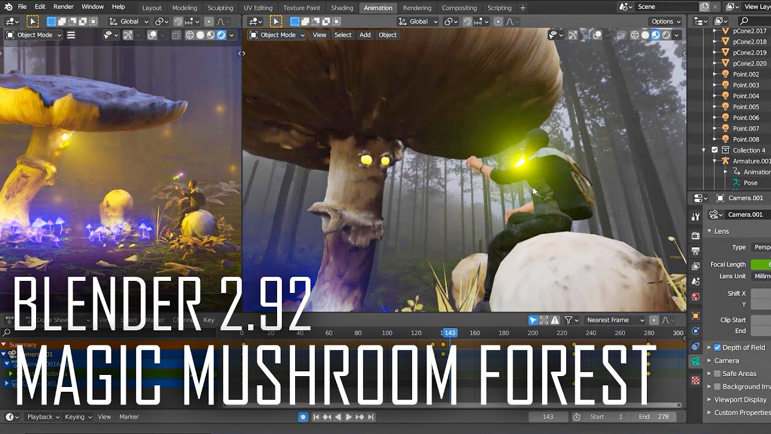Toggle the Depth of Field checkbox
Viewport: 771px width, 434px height.
coord(717,348)
